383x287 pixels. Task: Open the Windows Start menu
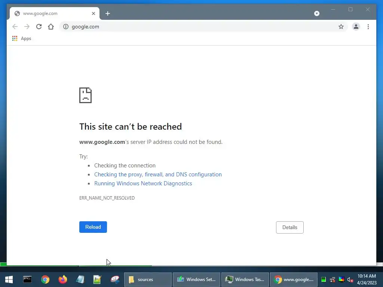[9, 280]
